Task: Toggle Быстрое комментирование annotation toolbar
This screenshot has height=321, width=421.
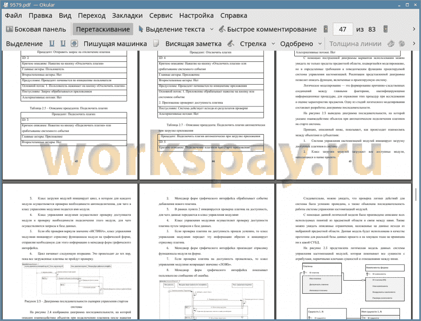Action: [x=268, y=29]
